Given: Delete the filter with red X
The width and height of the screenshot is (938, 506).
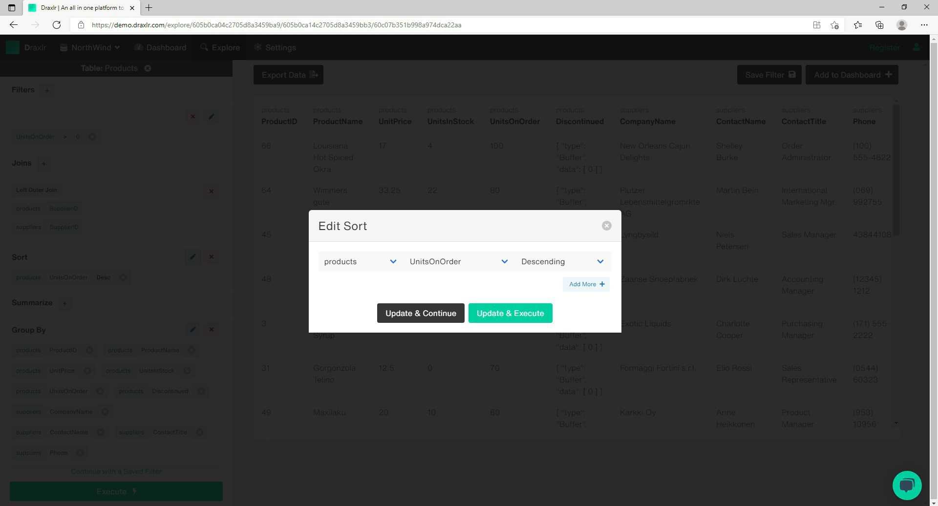Looking at the screenshot, I should pos(192,116).
